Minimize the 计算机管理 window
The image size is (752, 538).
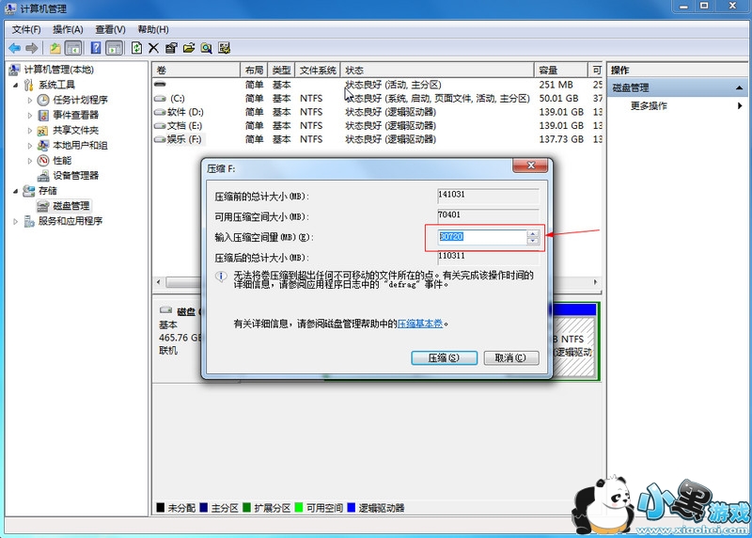tap(683, 7)
